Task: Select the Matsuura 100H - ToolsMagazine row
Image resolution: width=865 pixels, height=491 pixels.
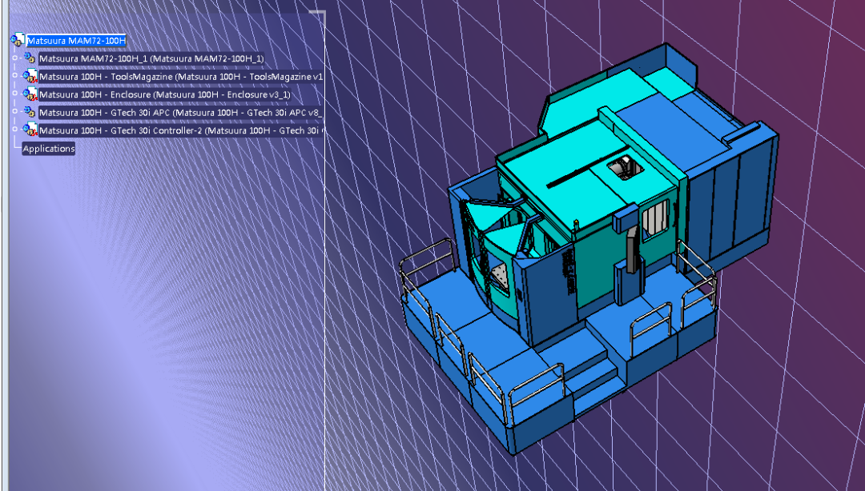Action: (x=181, y=77)
